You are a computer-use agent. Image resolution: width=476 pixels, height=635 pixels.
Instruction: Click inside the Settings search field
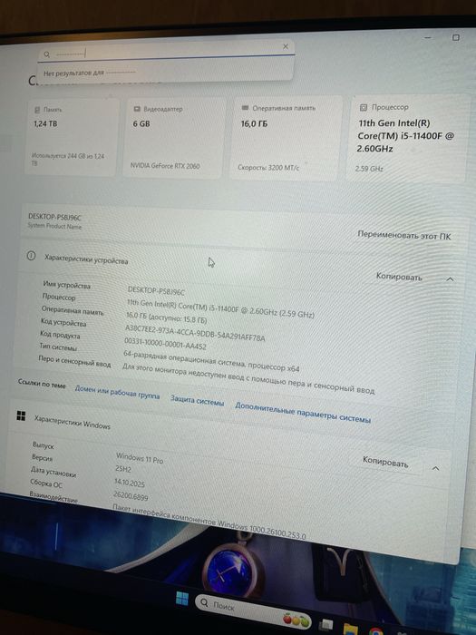coord(166,52)
